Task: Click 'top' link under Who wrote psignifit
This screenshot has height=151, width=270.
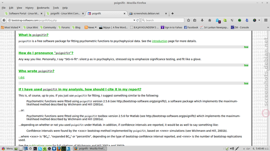Action: tap(246, 83)
